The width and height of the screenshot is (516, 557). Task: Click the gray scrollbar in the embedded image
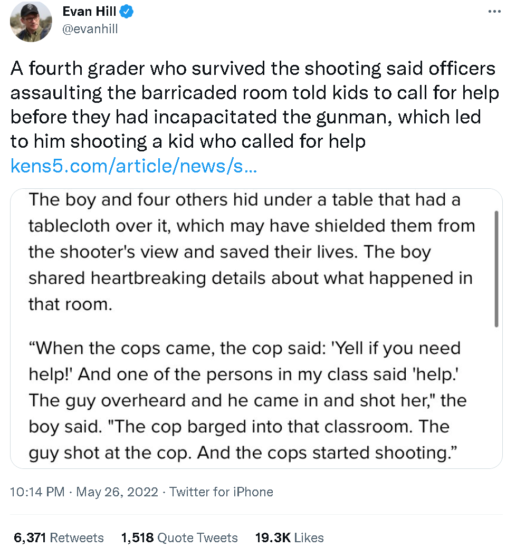pos(496,268)
